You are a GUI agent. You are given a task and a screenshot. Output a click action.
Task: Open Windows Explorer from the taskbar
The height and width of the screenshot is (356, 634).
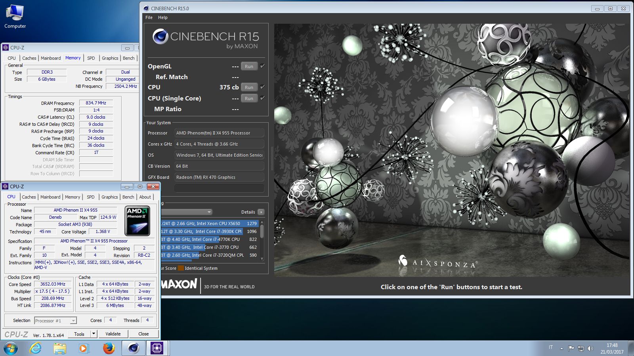[x=60, y=348]
